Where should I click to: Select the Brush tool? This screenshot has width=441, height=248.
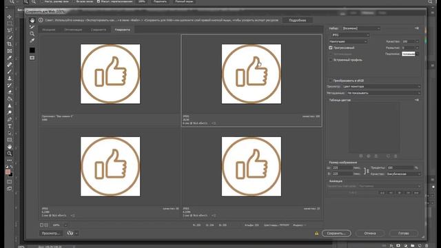(x=9, y=72)
